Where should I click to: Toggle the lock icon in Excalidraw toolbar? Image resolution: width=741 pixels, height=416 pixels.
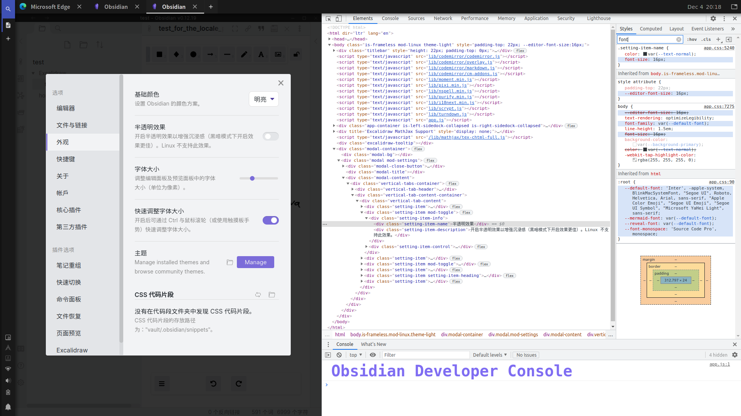[x=296, y=54]
